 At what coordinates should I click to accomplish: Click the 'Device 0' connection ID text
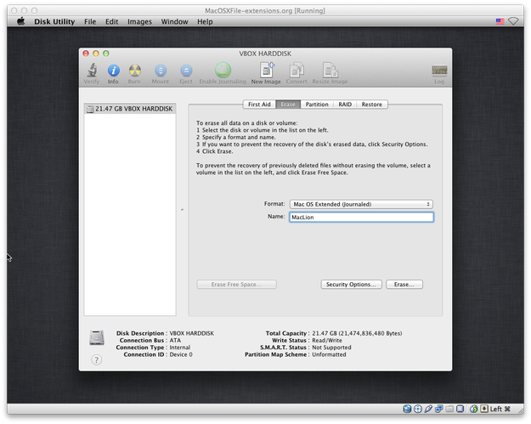point(181,354)
